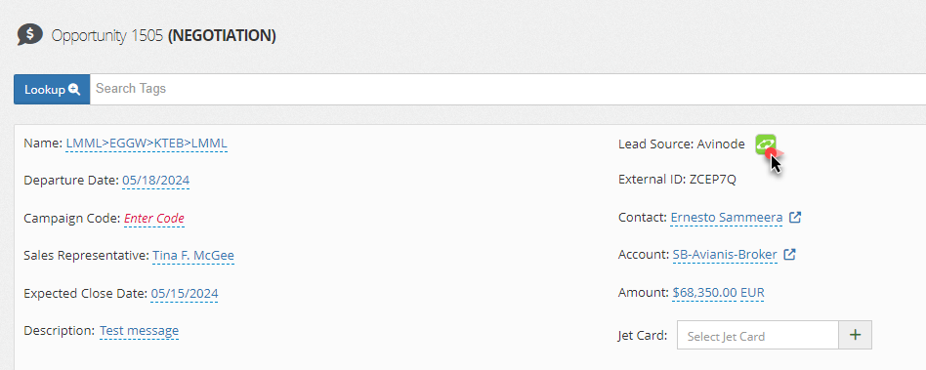Screen dimensions: 926x370
Task: Edit the Departure Date 05/18/2024
Action: 156,181
